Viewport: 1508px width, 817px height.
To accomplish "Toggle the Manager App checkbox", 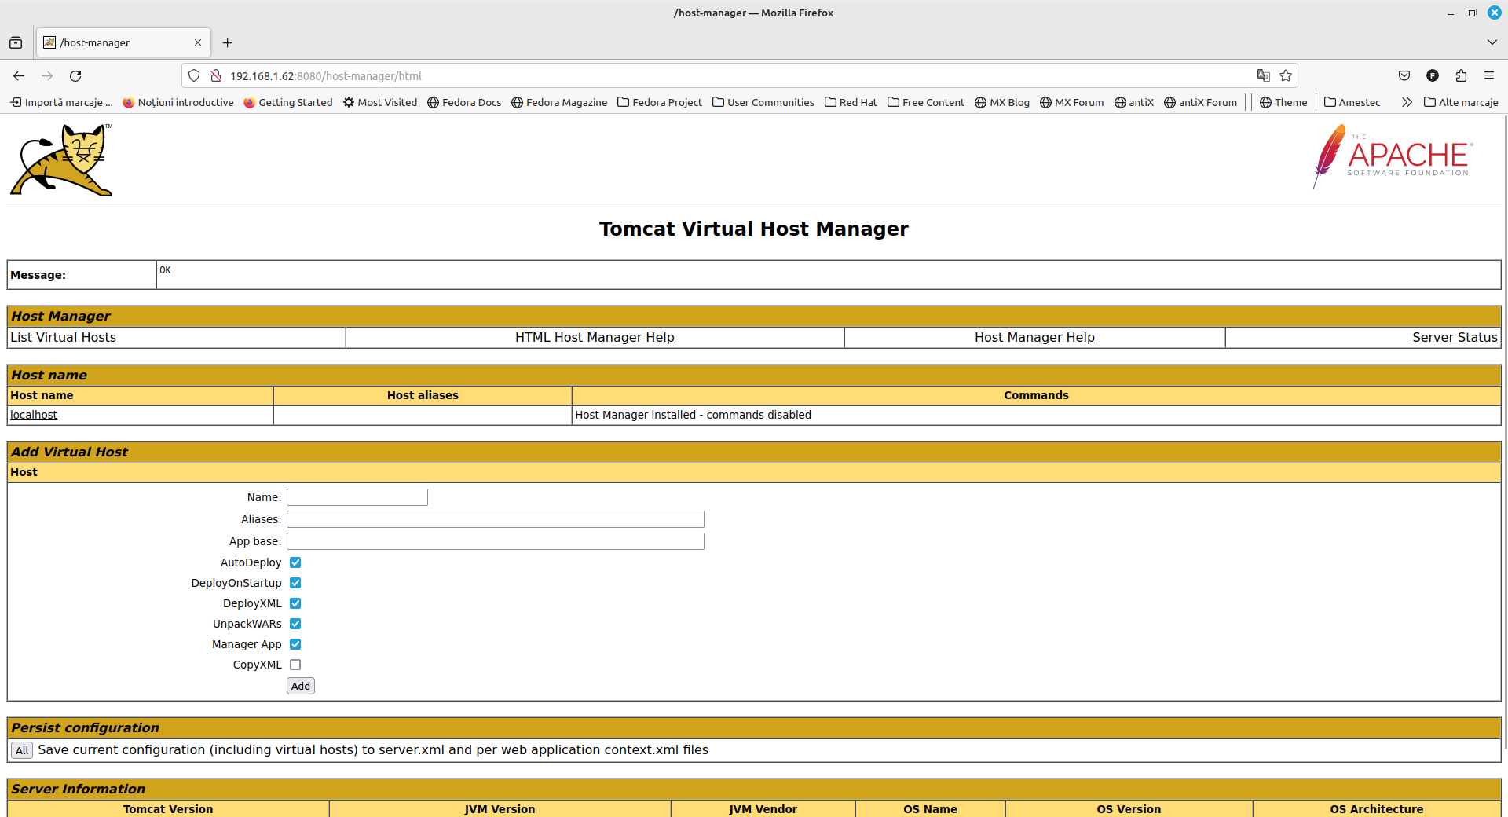I will click(295, 644).
